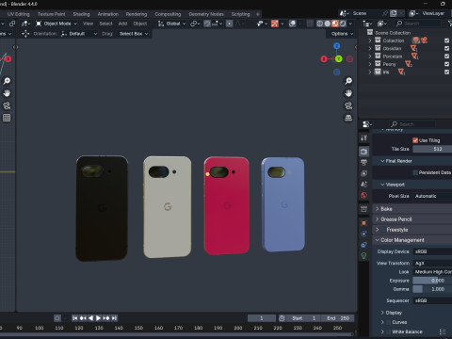This screenshot has height=339, width=452.
Task: Open the Scene properties tab icon
Action: [363, 185]
